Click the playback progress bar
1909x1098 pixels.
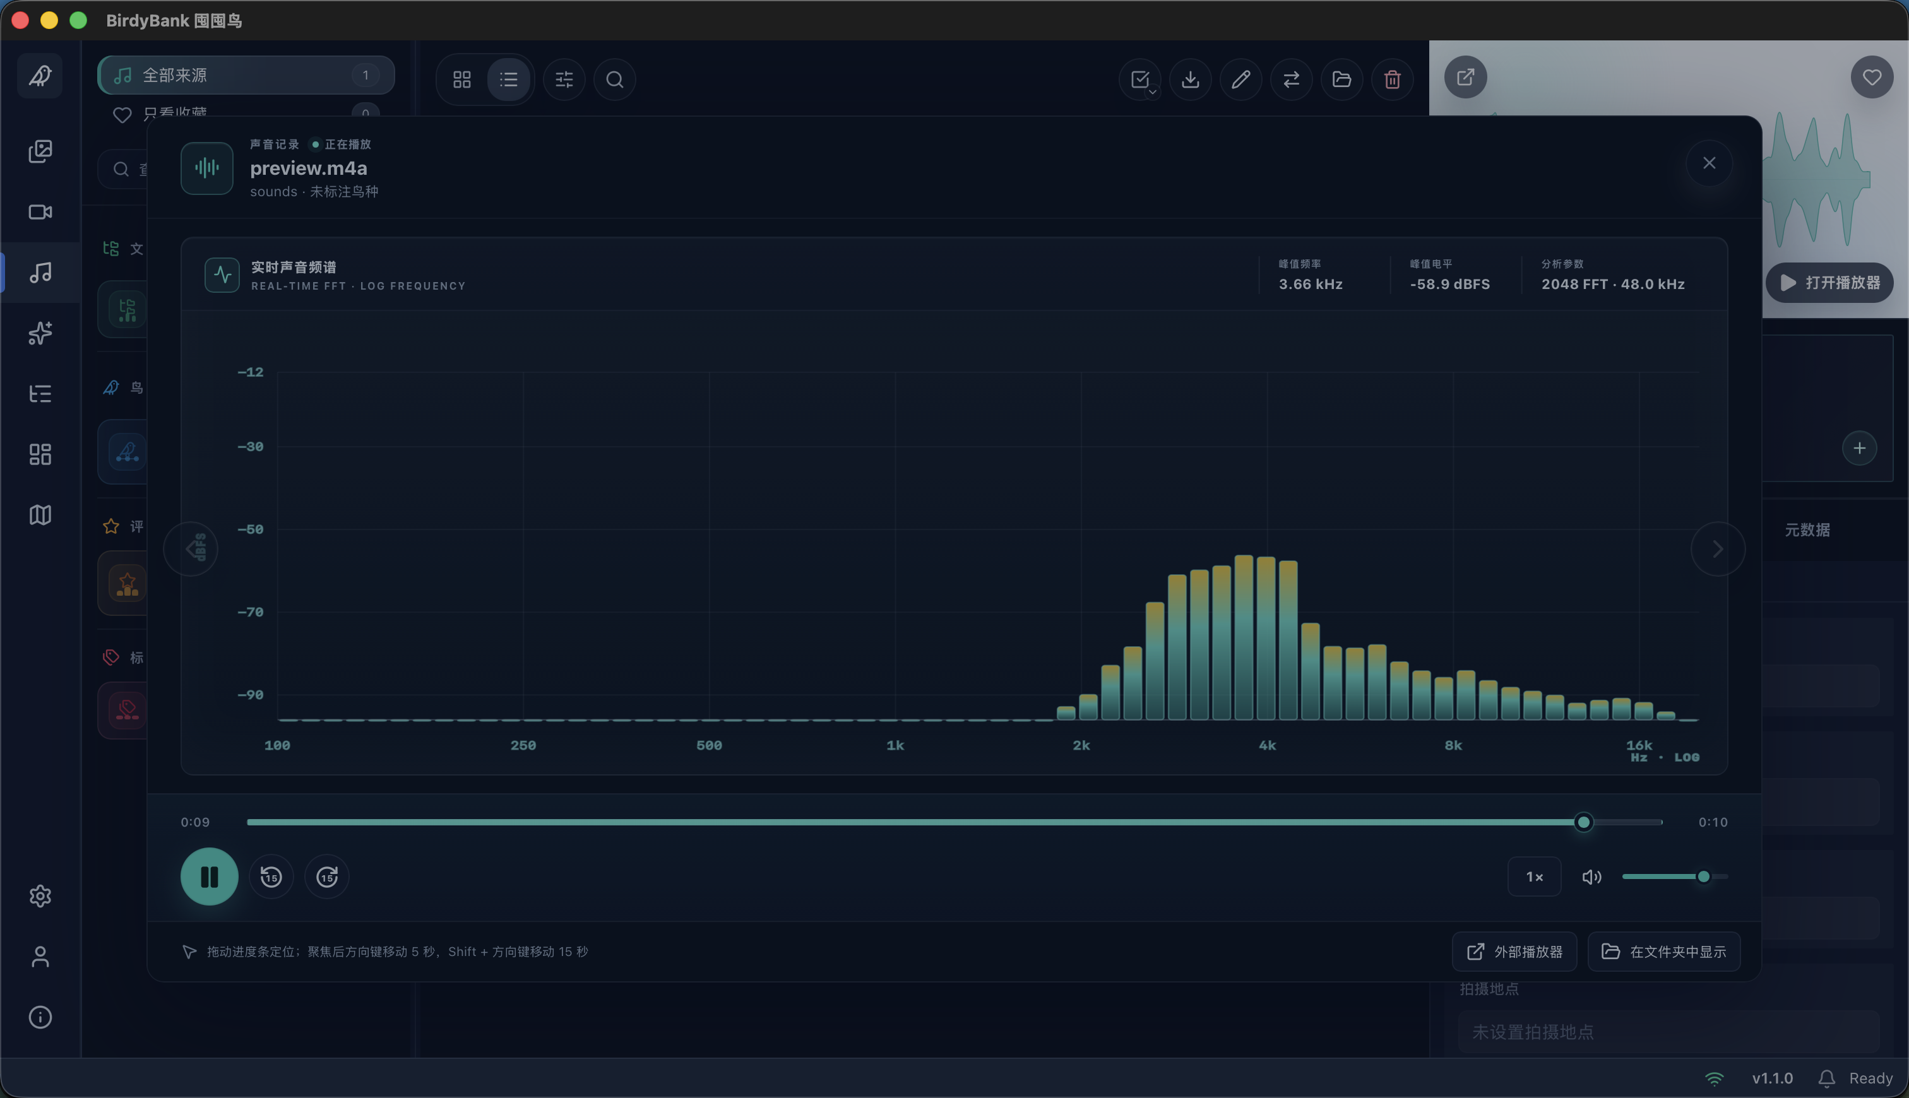(x=954, y=822)
